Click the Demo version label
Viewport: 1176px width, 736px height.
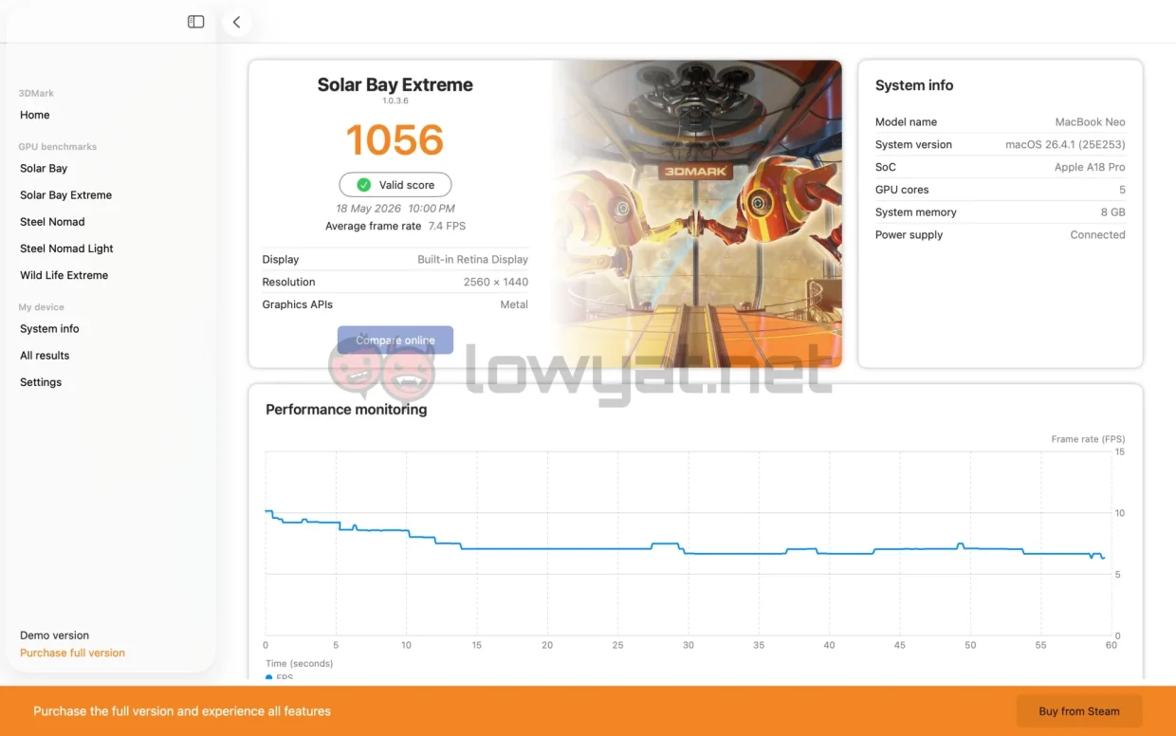click(54, 635)
